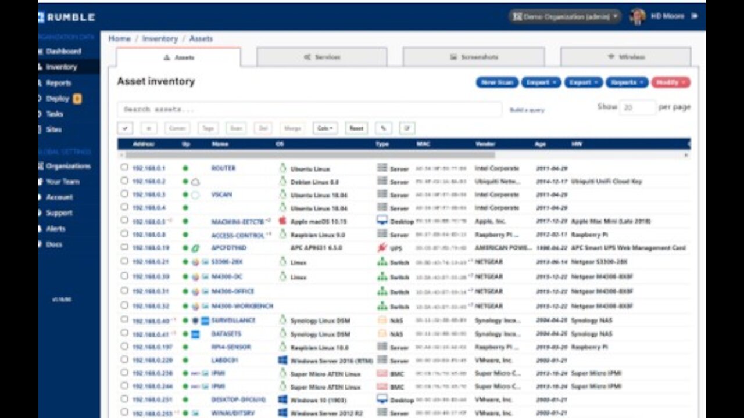This screenshot has width=744, height=418.
Task: Tick the checkbox for 192.168.0.1
Action: click(x=124, y=167)
